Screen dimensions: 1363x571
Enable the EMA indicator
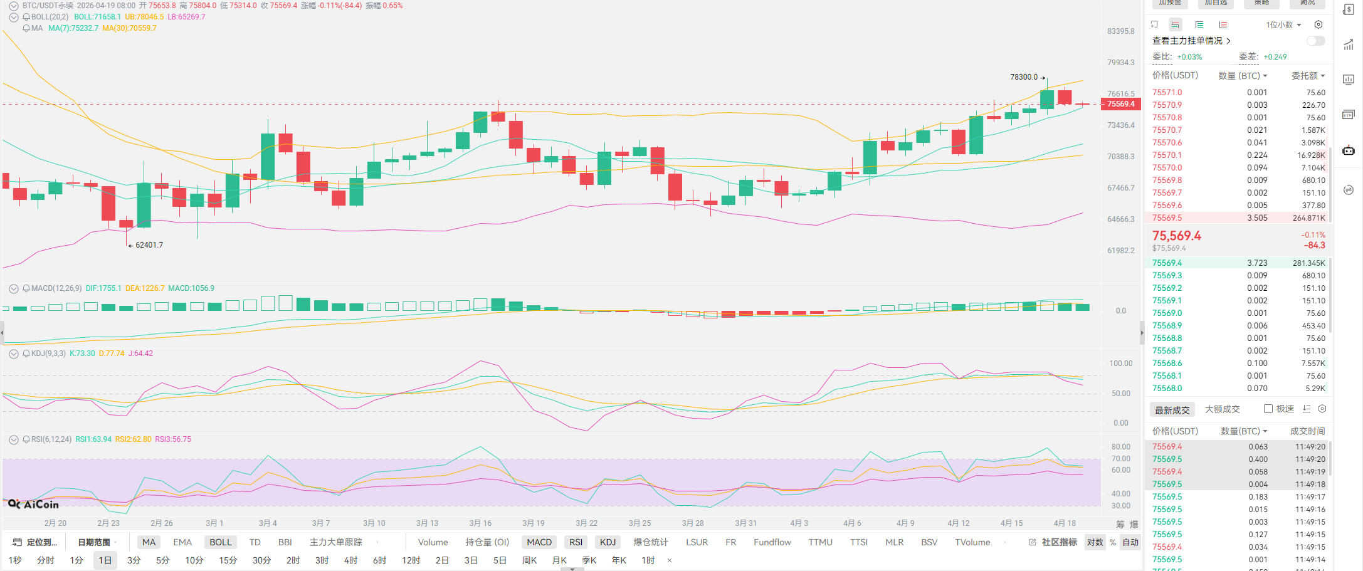click(182, 542)
